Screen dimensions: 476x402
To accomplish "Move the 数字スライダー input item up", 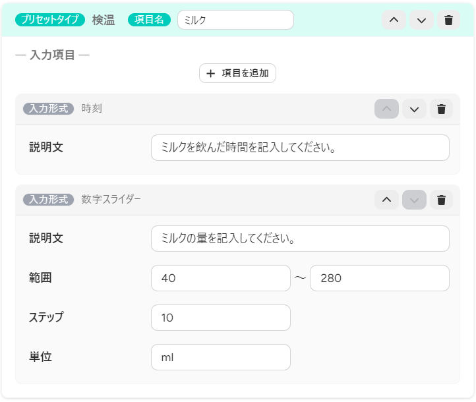I will click(x=386, y=200).
